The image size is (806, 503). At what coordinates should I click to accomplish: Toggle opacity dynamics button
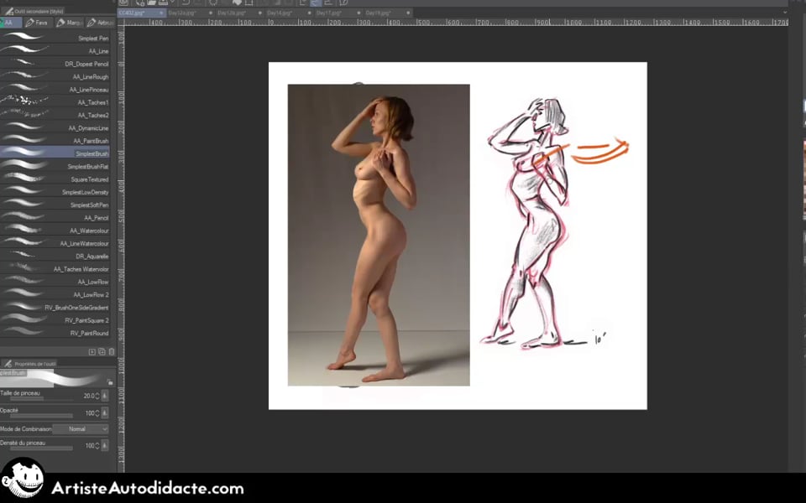pyautogui.click(x=105, y=413)
